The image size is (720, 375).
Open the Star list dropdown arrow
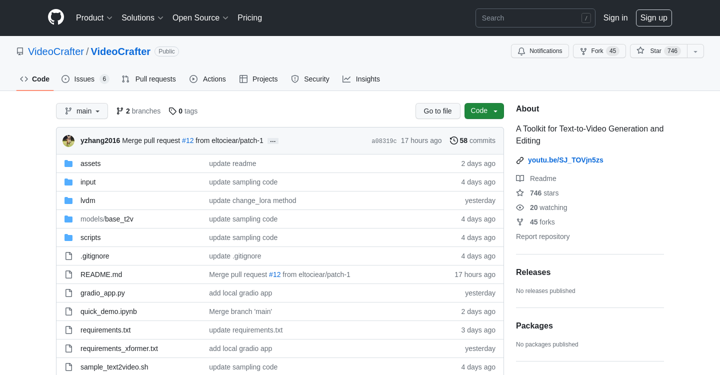pos(695,51)
